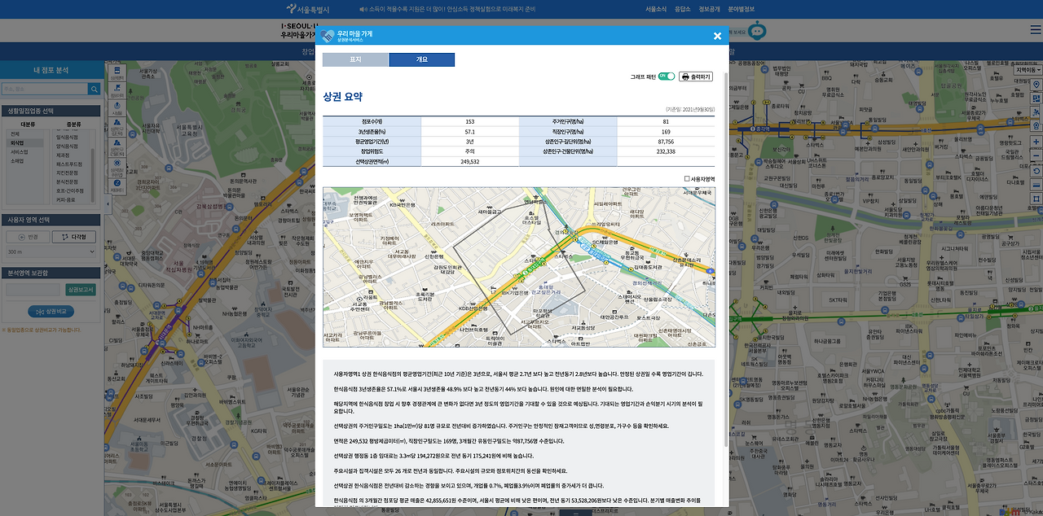Click the embedded map with selected polygon
The width and height of the screenshot is (1043, 516).
point(519,267)
